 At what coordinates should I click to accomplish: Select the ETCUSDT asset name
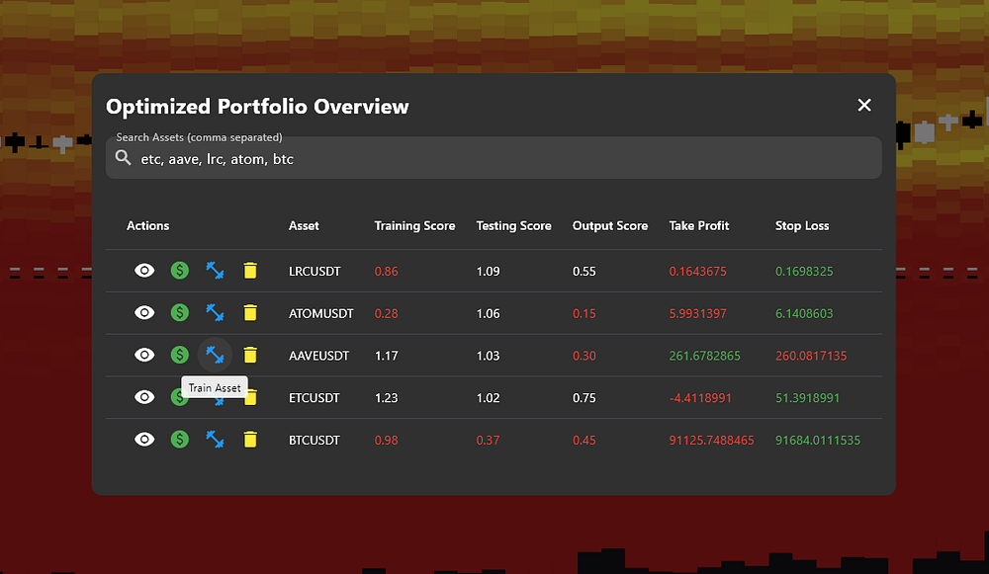[315, 398]
